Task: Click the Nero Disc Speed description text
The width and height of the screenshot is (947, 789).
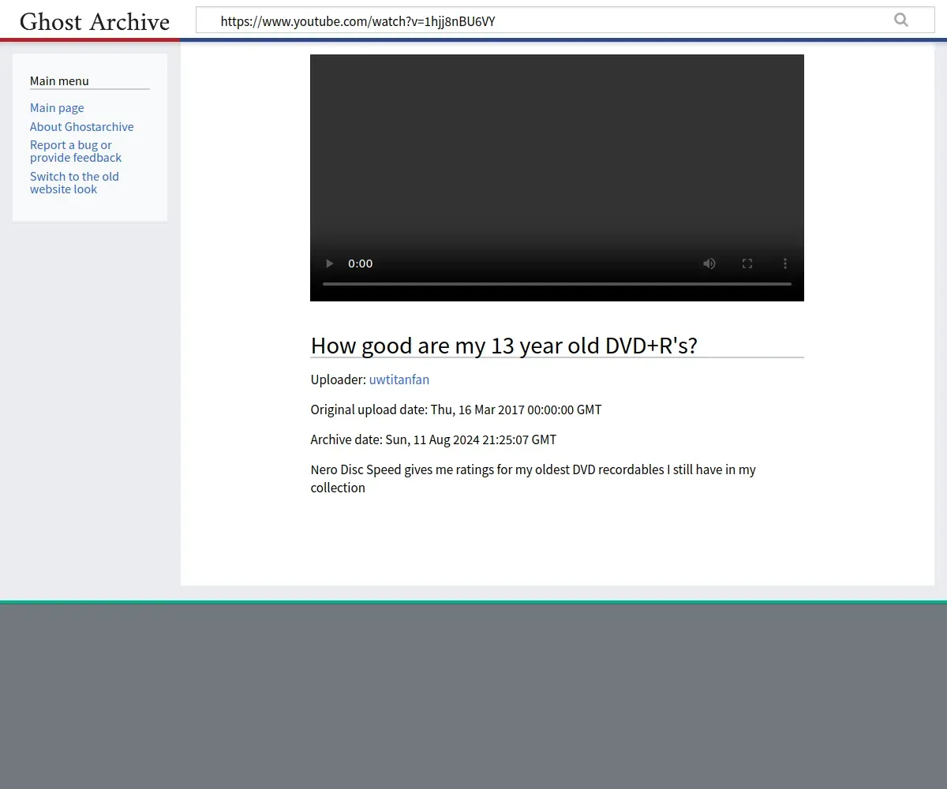Action: (x=533, y=478)
